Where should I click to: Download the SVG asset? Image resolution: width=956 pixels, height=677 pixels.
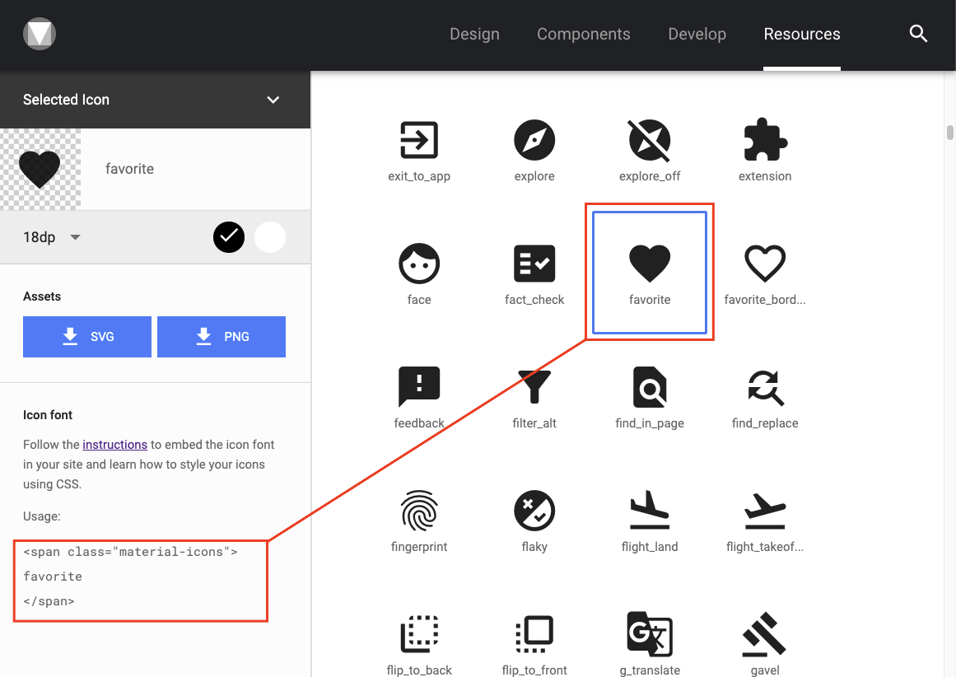[87, 337]
